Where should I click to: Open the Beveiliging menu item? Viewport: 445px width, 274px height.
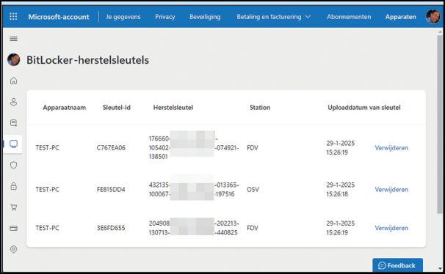pyautogui.click(x=205, y=17)
